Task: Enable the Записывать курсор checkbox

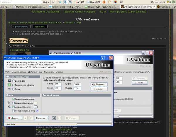Action: (13, 103)
